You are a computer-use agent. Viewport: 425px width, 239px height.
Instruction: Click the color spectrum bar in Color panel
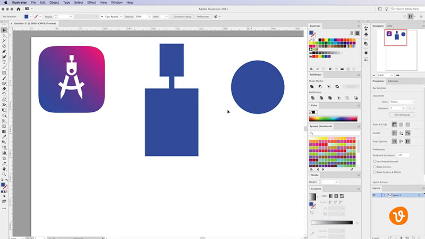(x=333, y=119)
